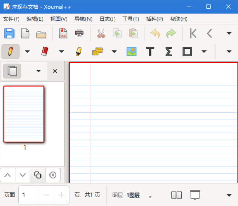Insert a LaTeX formula with the sigma icon
Screen dimensions: 238x206
click(x=168, y=52)
